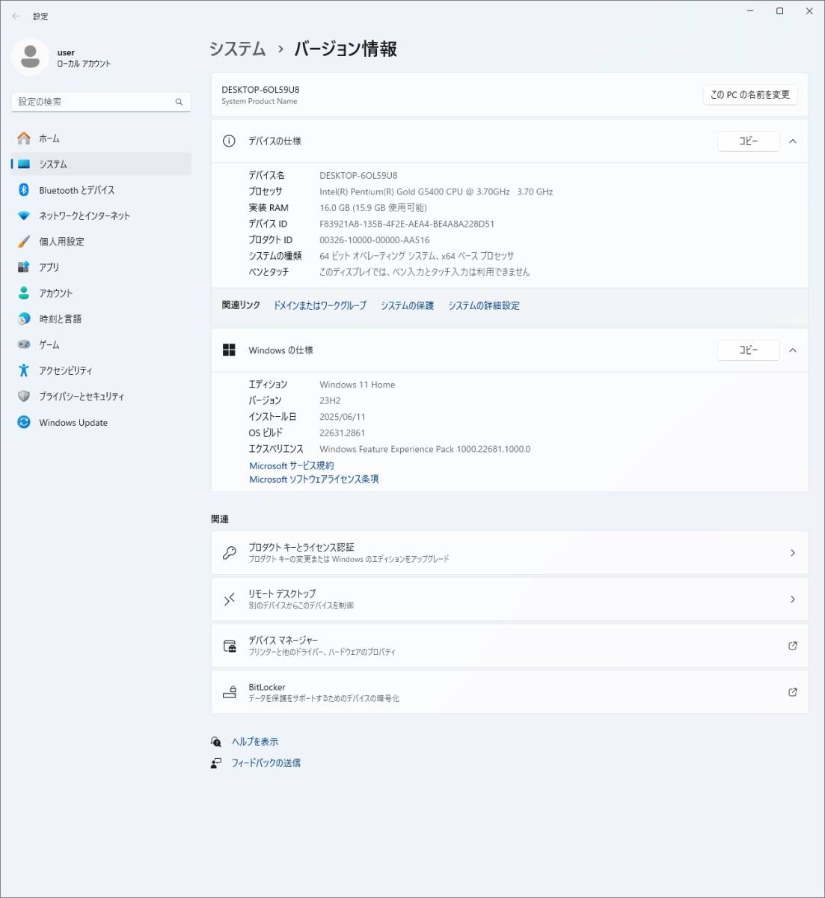Open アクセシビリティ settings
The height and width of the screenshot is (898, 825).
pyautogui.click(x=101, y=370)
